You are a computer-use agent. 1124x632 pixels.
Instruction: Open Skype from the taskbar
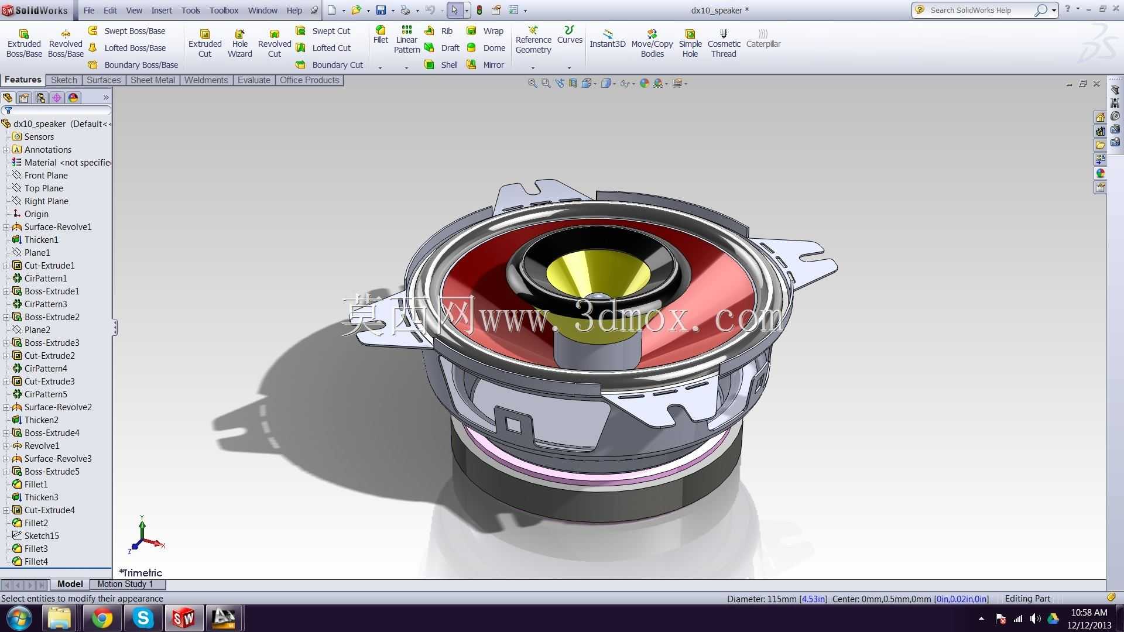tap(143, 618)
